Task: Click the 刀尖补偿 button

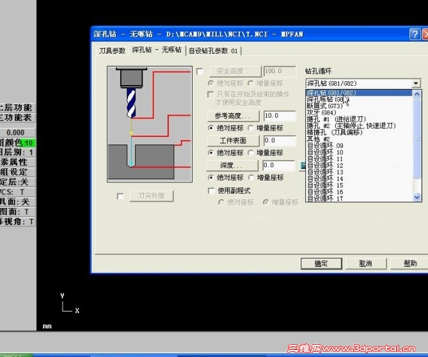Action: pyautogui.click(x=152, y=196)
